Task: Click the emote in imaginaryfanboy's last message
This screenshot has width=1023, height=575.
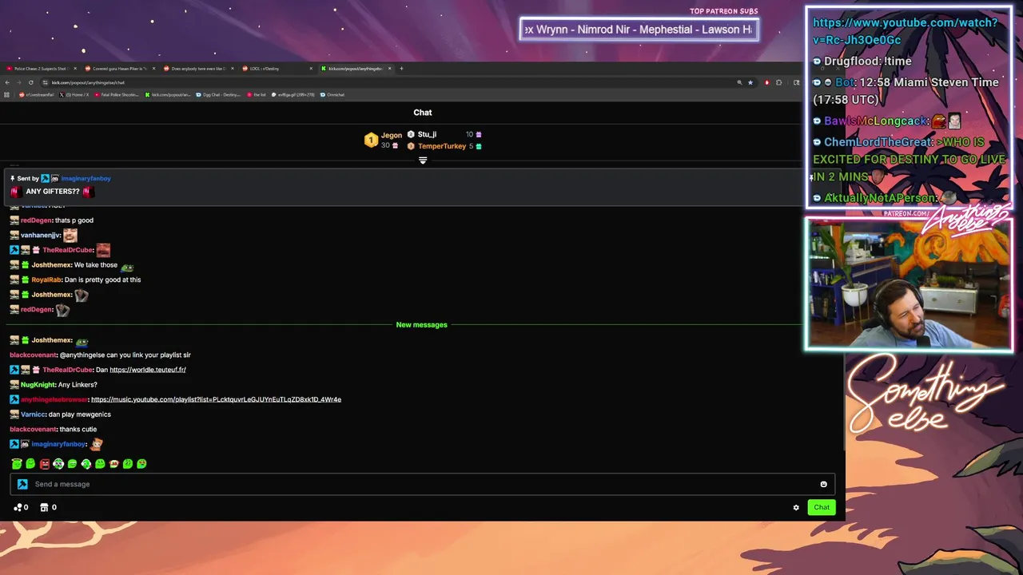Action: (97, 444)
